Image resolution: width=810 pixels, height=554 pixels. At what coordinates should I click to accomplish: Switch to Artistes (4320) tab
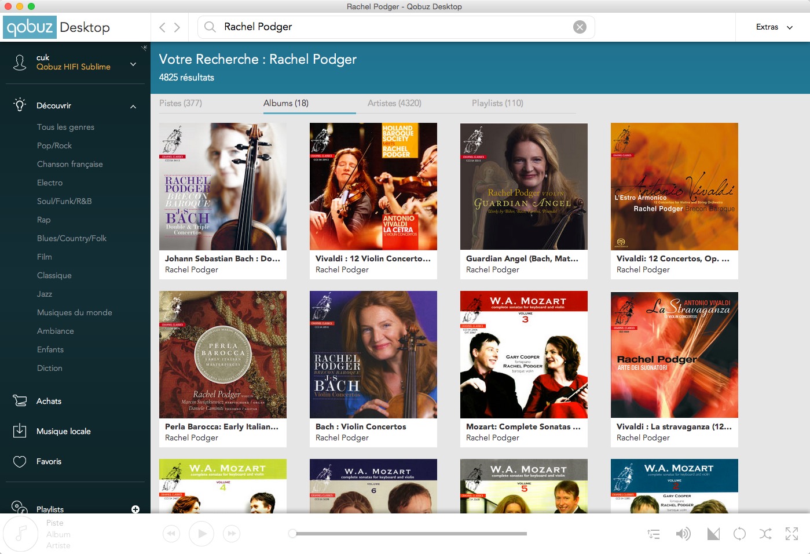pyautogui.click(x=394, y=103)
